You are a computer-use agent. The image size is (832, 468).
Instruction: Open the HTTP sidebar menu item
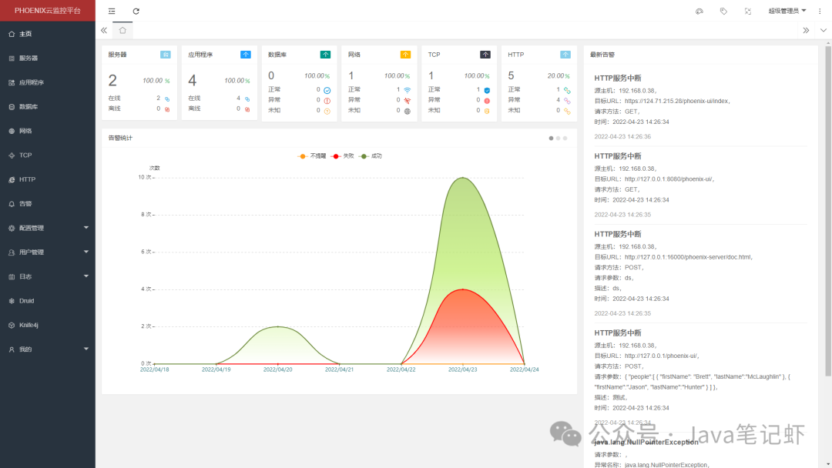[x=48, y=179]
